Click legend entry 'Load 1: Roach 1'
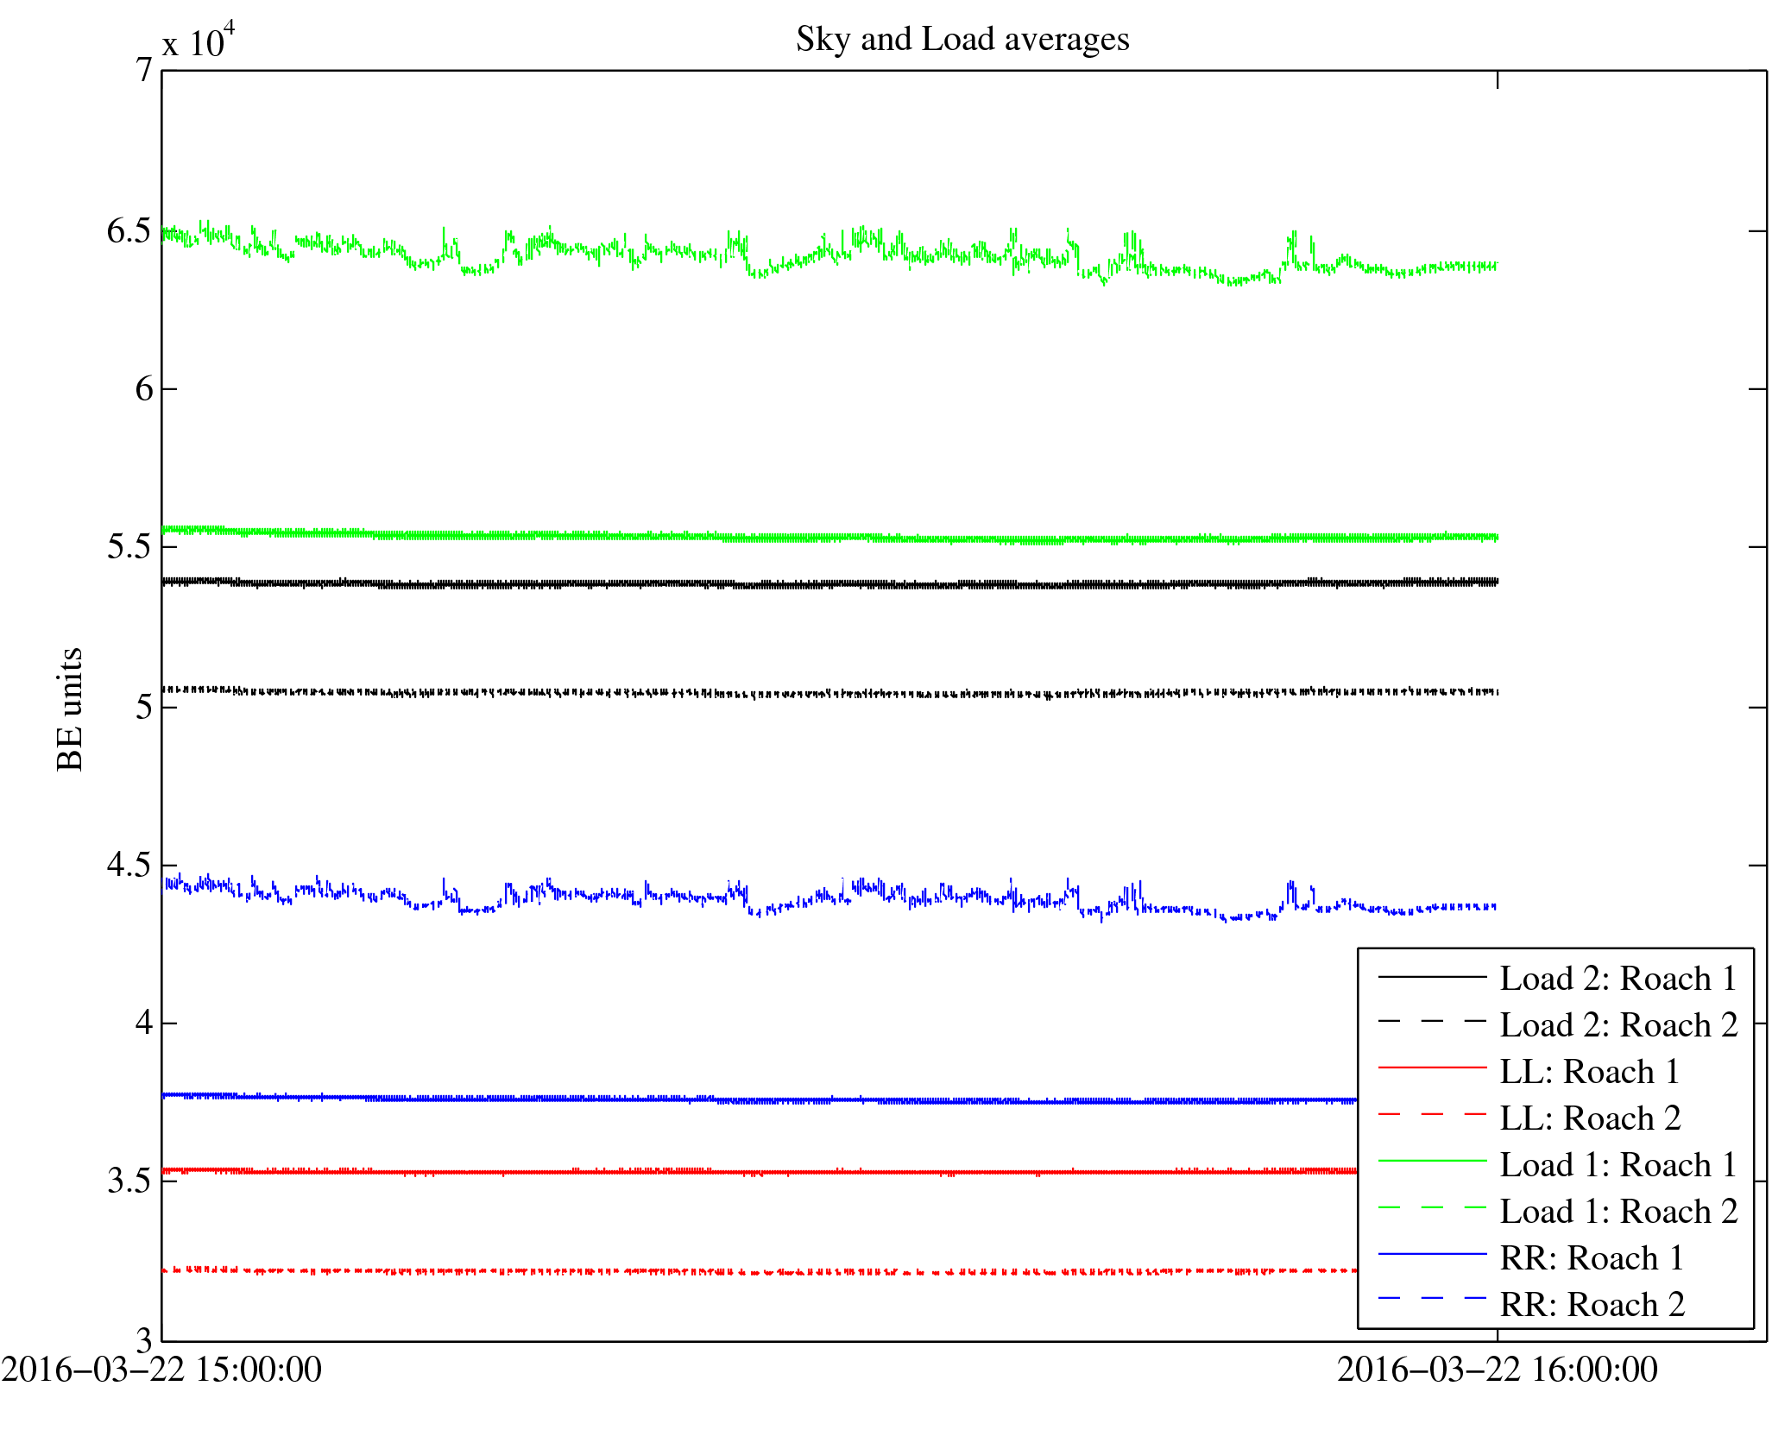The image size is (1791, 1449). click(x=1618, y=1165)
